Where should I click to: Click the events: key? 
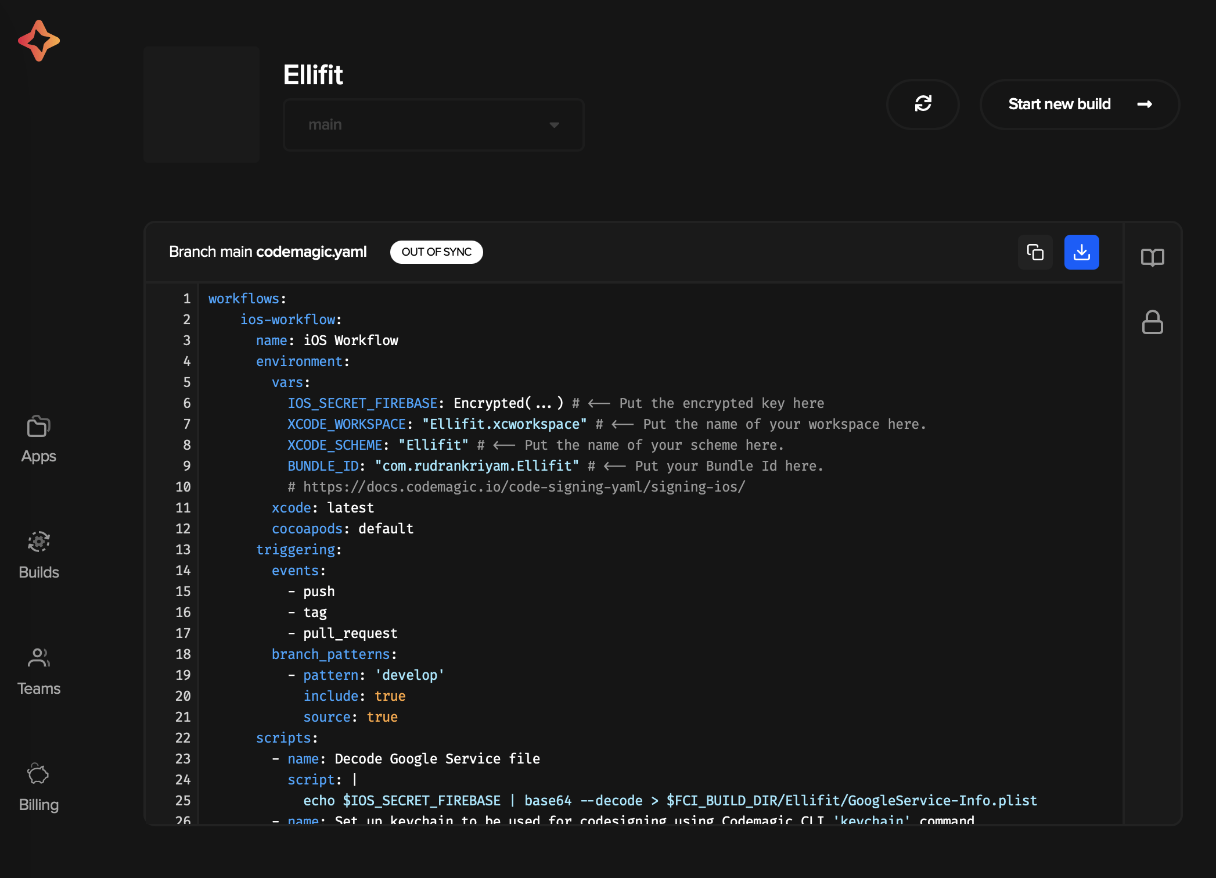click(x=298, y=571)
